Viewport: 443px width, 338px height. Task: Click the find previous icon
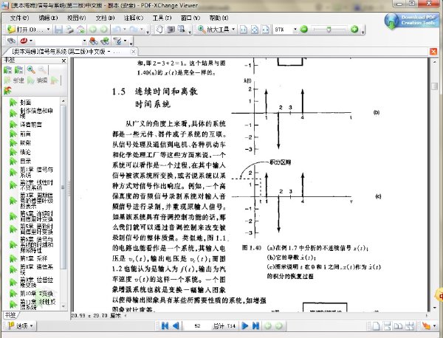coord(94,41)
